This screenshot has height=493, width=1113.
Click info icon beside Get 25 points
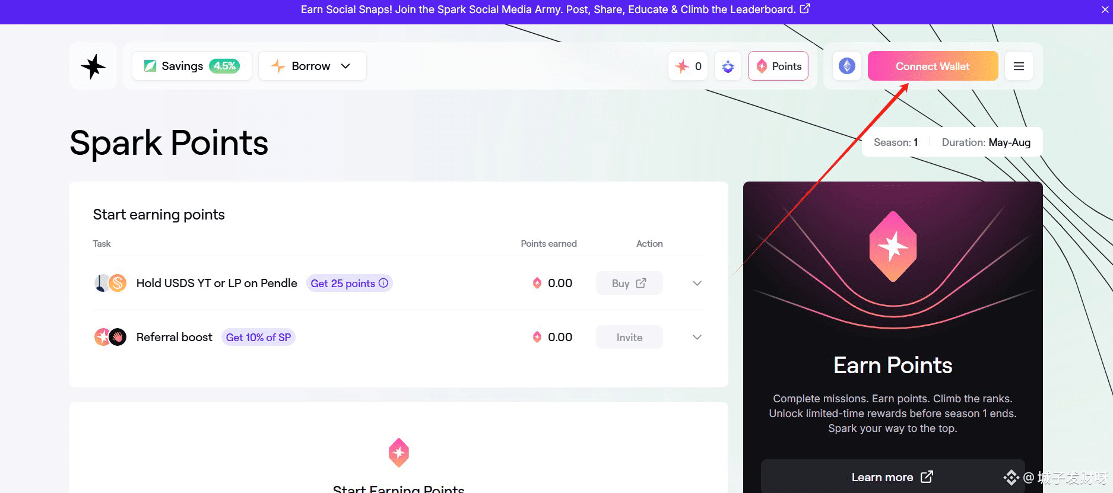pyautogui.click(x=383, y=283)
